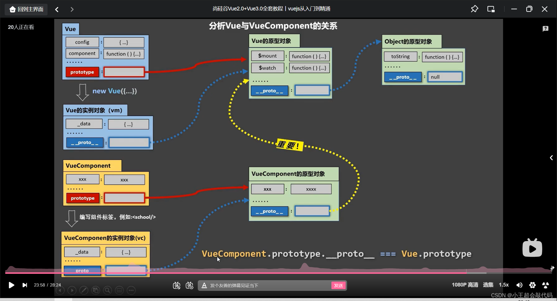Go back with the left arrow
The image size is (557, 301).
57,10
